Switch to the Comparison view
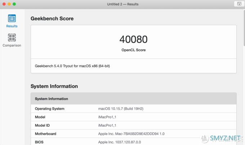The image size is (245, 145). click(x=12, y=40)
